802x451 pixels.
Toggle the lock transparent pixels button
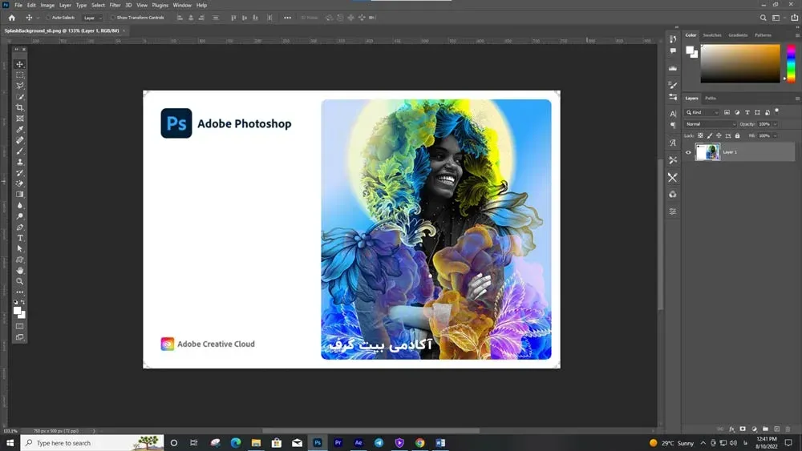tap(700, 136)
